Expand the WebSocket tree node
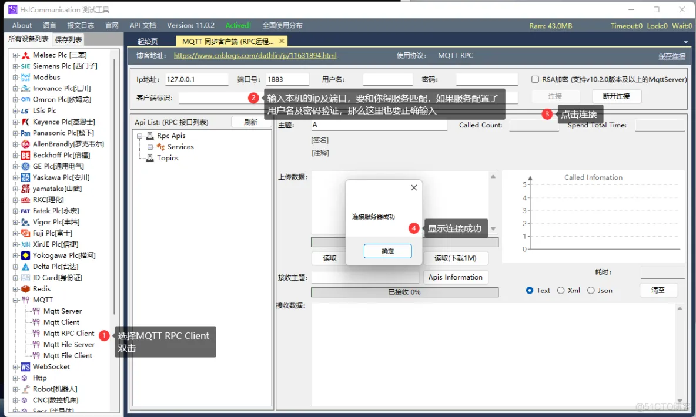 (15, 367)
